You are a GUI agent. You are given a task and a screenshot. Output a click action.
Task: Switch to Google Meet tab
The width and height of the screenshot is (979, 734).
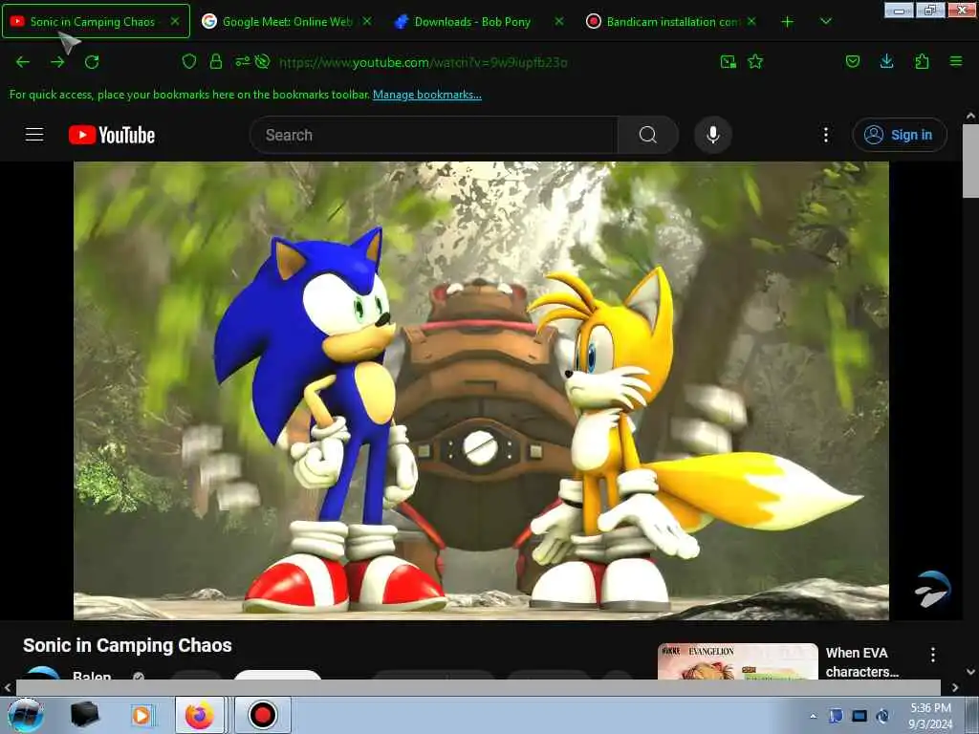(x=287, y=21)
